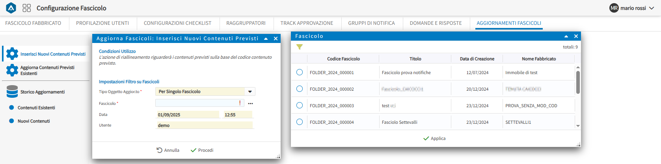Select radio button for FOLDER_2024_000003
This screenshot has height=164, width=661.
coord(300,106)
